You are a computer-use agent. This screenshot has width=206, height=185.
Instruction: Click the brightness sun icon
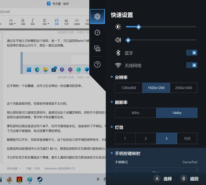118,27
